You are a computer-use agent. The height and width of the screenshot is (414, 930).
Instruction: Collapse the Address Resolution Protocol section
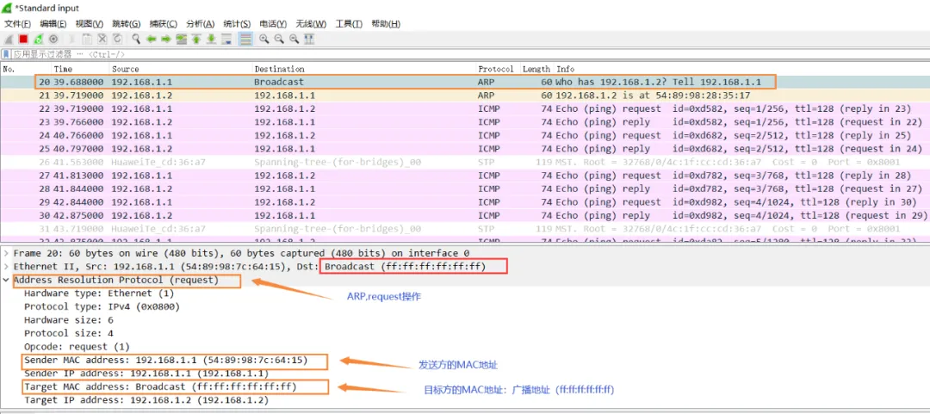[7, 281]
